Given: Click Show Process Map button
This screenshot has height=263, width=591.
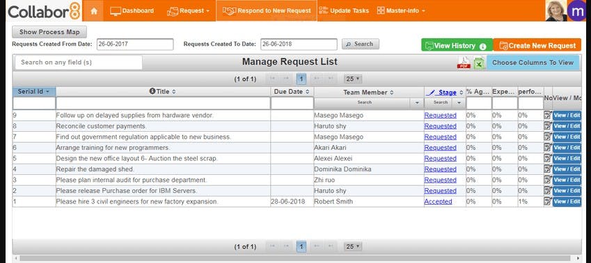Looking at the screenshot, I should 49,32.
